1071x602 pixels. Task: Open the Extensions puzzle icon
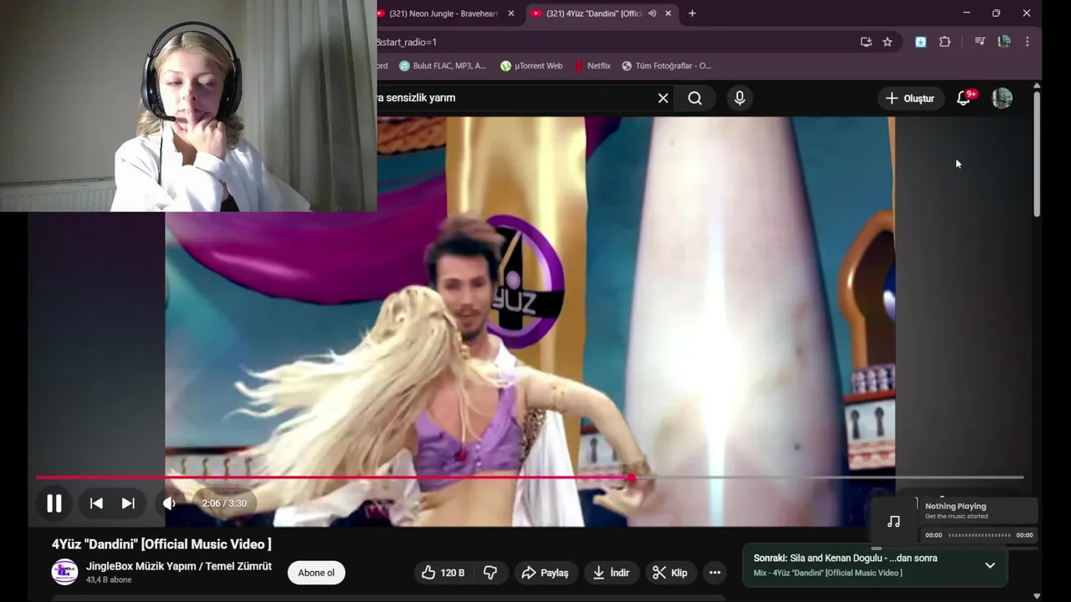coord(945,42)
